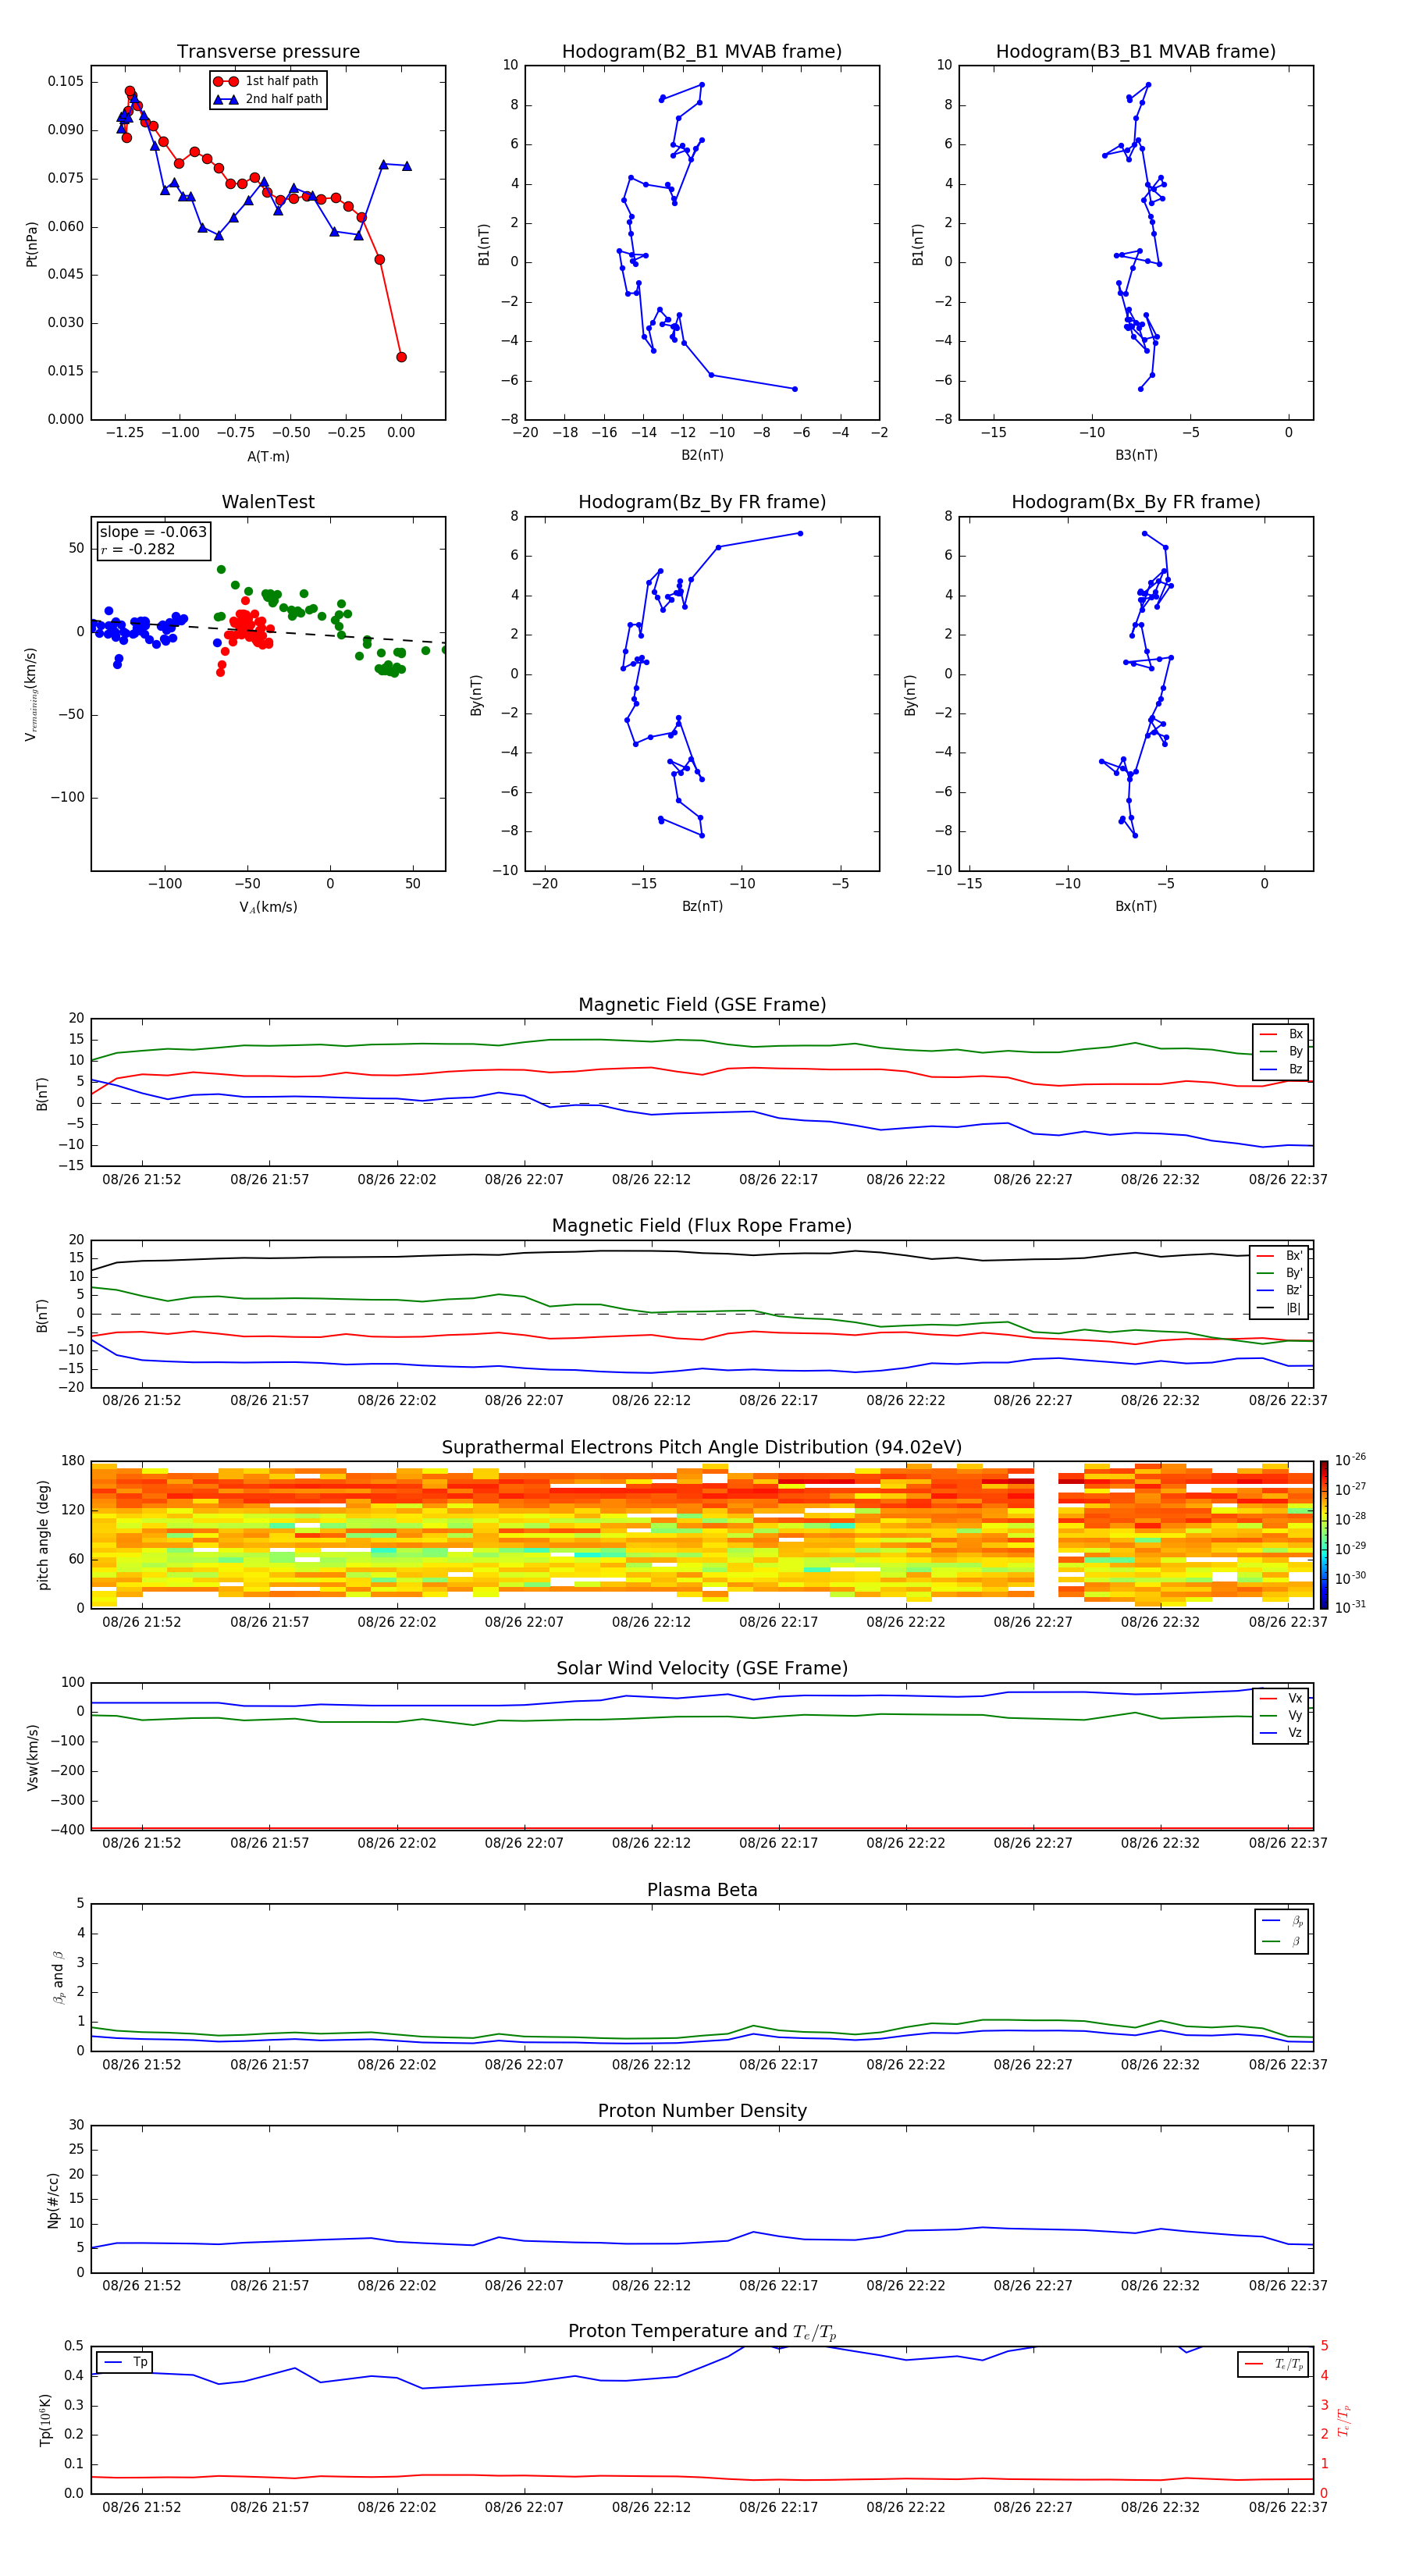The image size is (1405, 2576).
Task: Click the 'B2(nT)' x-axis label
Action: coord(702,455)
